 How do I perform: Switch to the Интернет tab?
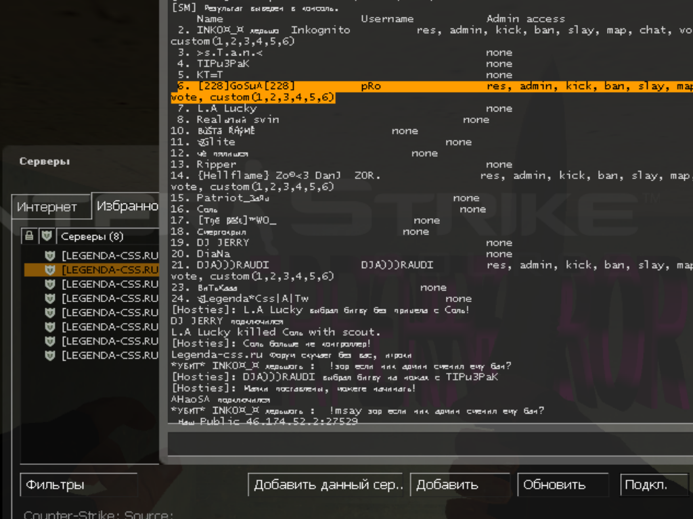pyautogui.click(x=51, y=207)
